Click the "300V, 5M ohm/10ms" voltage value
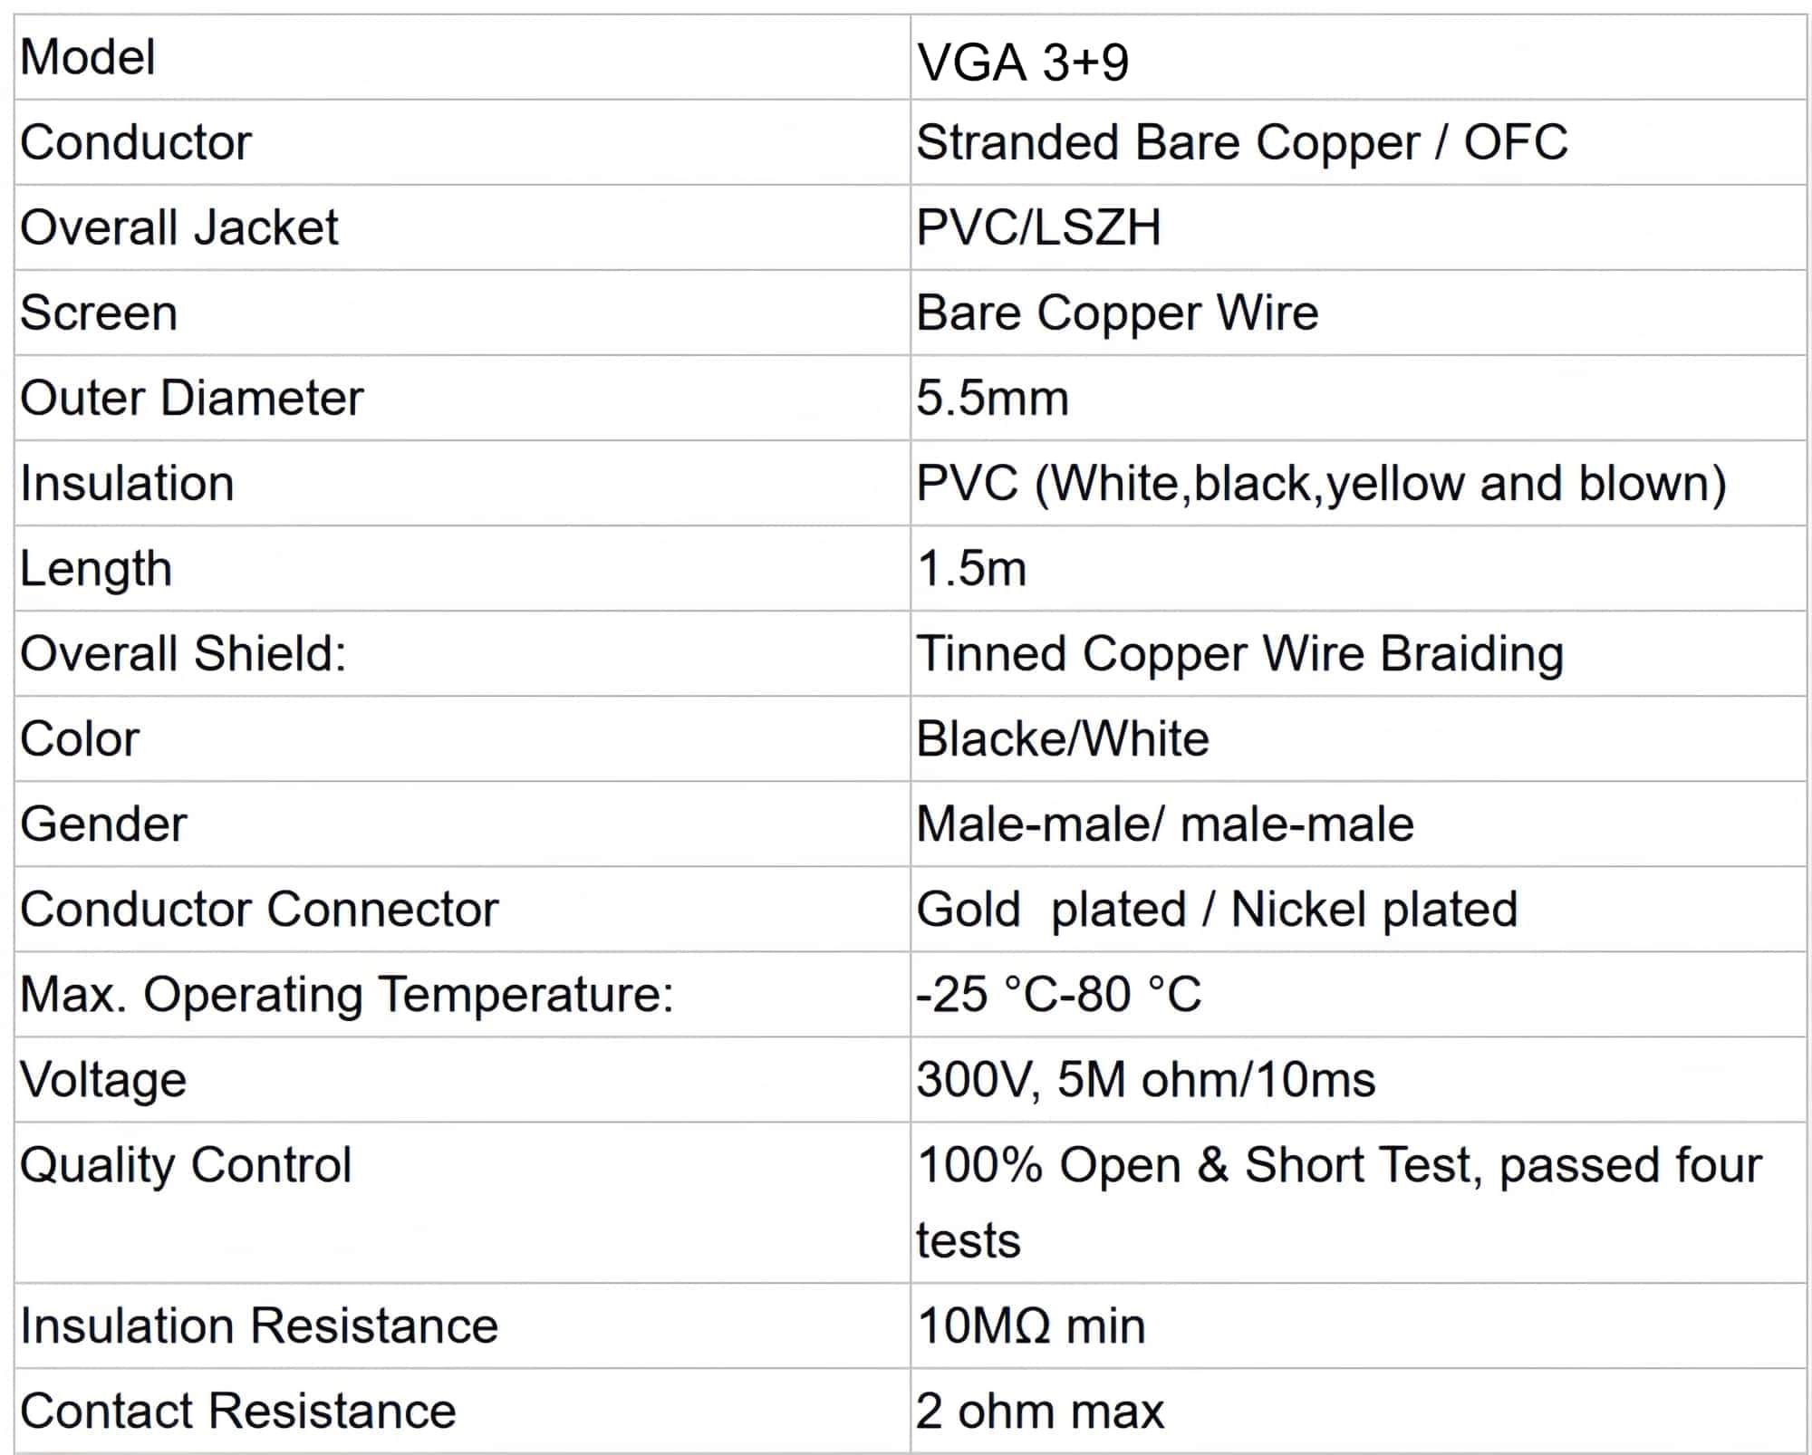The width and height of the screenshot is (1812, 1455). click(1145, 1079)
